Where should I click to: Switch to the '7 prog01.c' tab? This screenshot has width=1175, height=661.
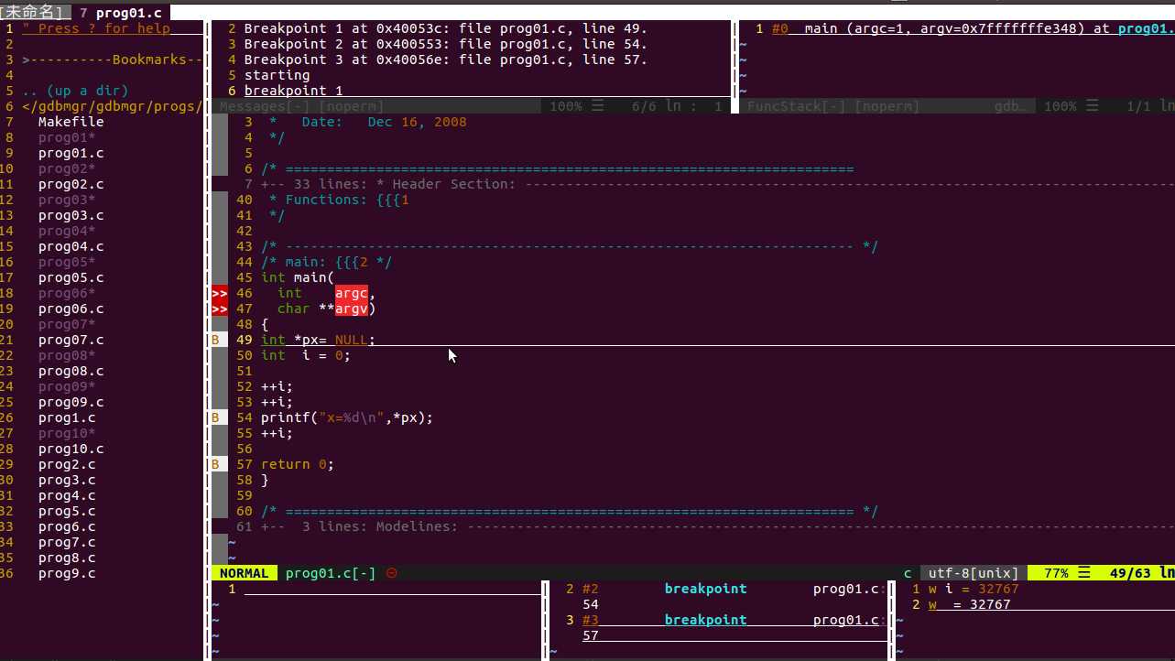pyautogui.click(x=120, y=13)
